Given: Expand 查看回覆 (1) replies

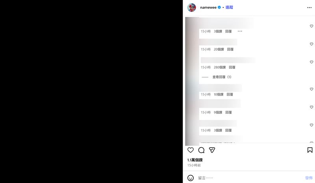Looking at the screenshot, I should (222, 77).
